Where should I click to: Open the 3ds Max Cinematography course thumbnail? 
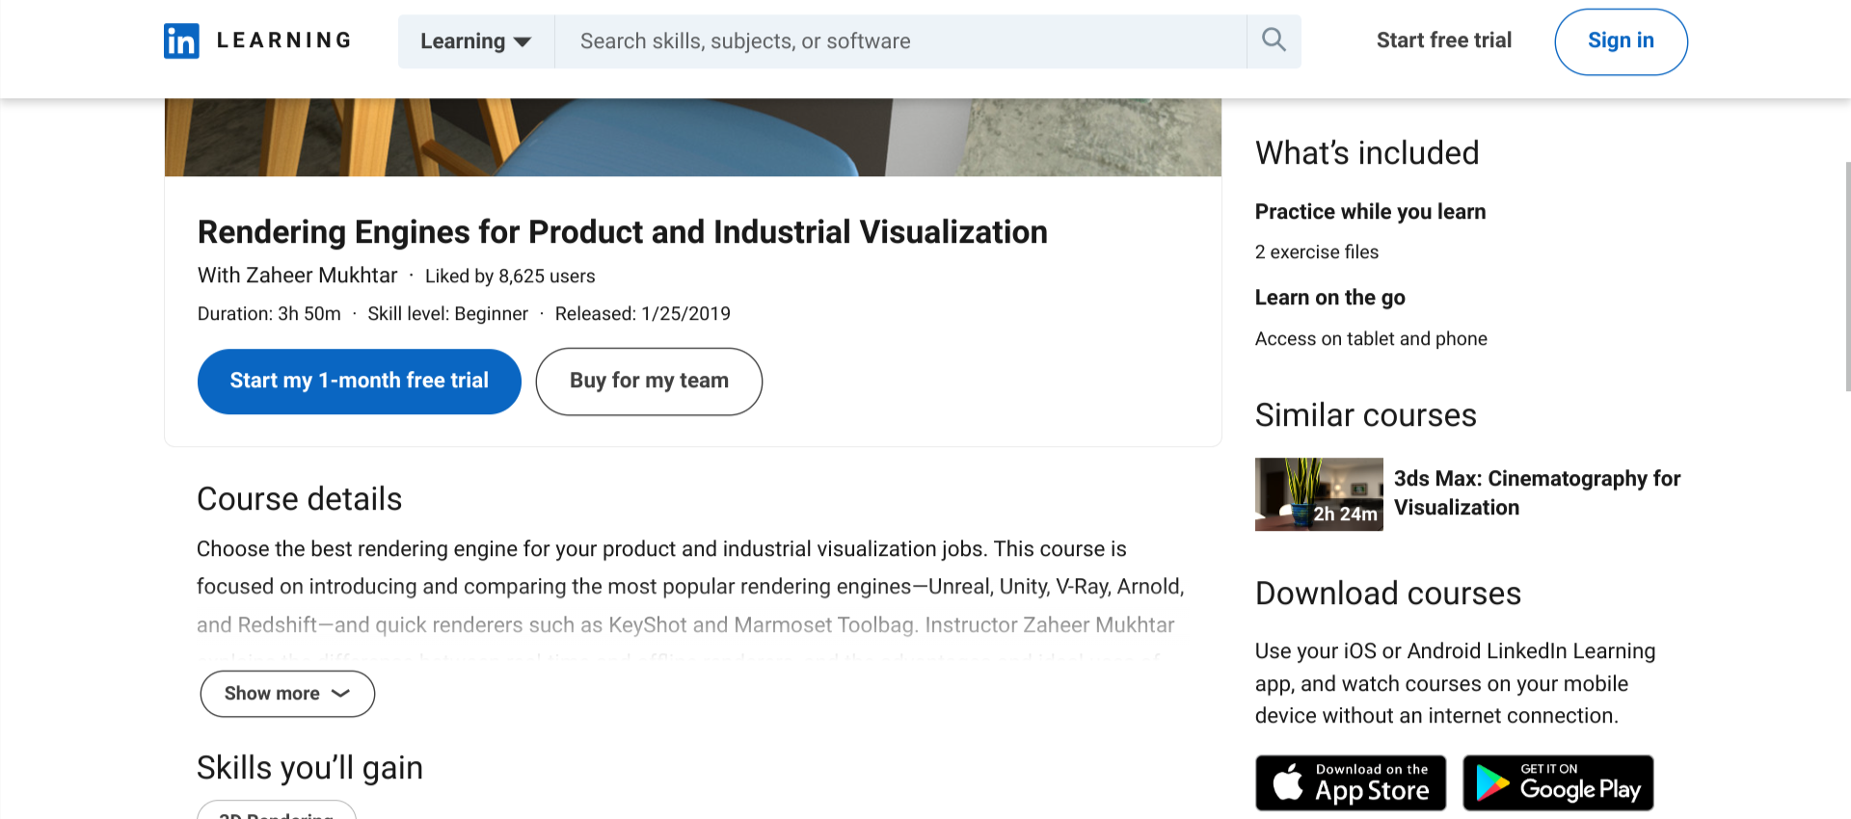click(x=1318, y=493)
